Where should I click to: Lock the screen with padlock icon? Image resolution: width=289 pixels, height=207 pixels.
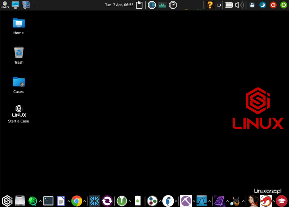(252, 5)
